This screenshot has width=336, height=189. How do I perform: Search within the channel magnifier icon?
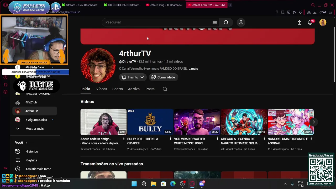point(165,89)
